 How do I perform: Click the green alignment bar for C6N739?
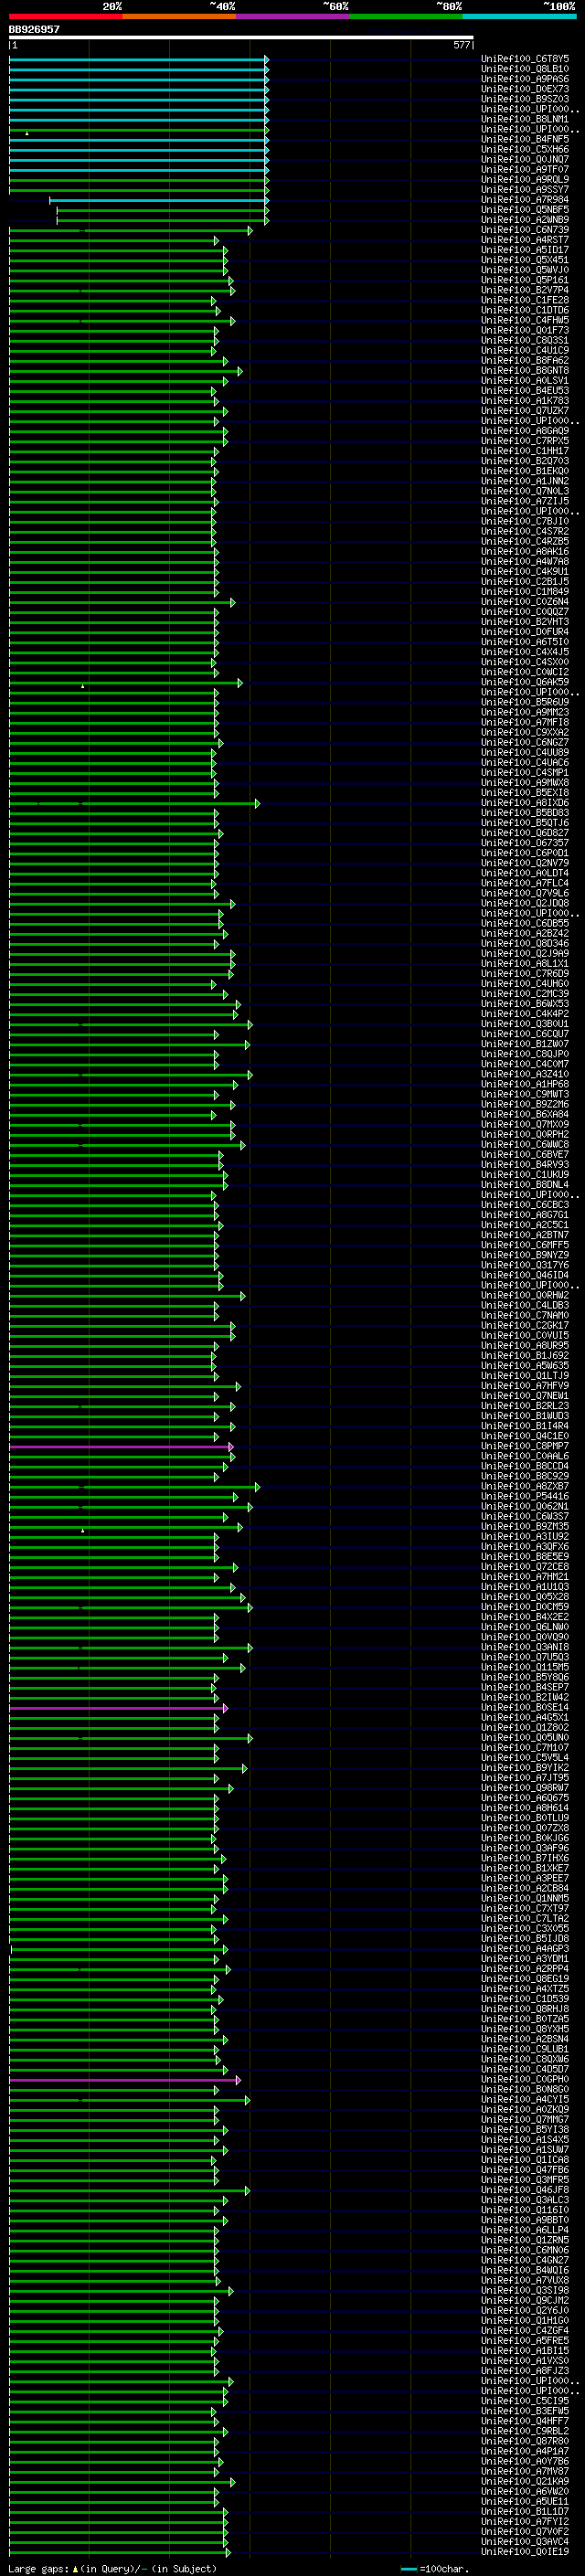(x=131, y=230)
